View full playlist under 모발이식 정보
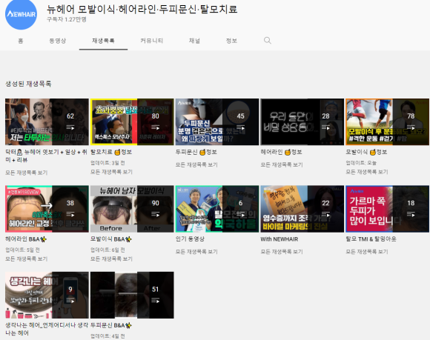 tap(367, 172)
